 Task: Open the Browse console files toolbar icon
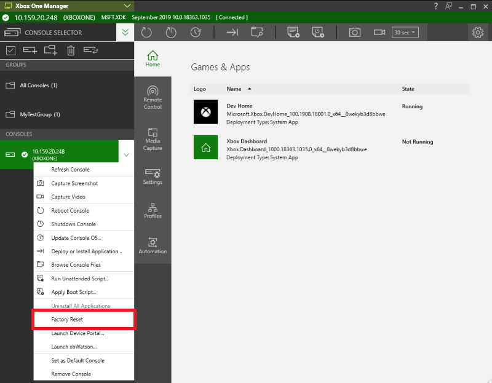(257, 33)
